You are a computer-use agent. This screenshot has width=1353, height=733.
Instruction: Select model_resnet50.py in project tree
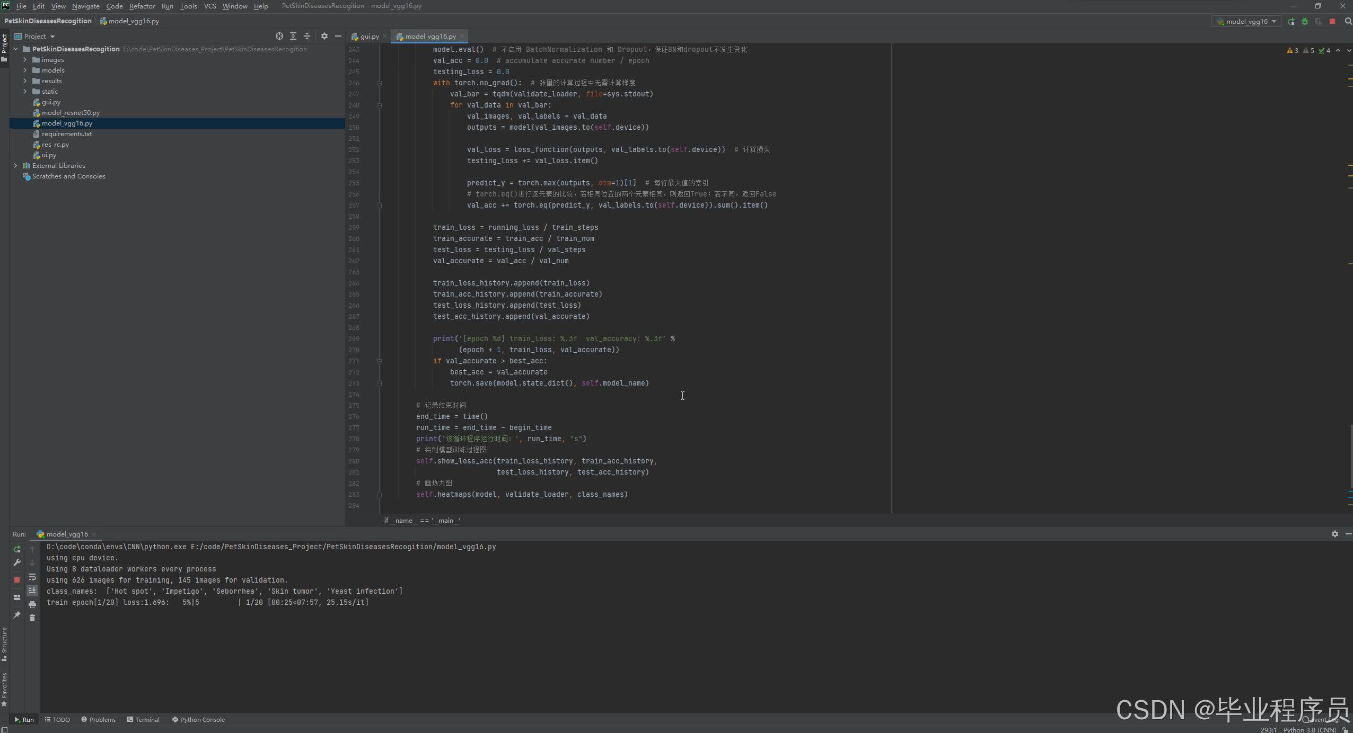(71, 113)
